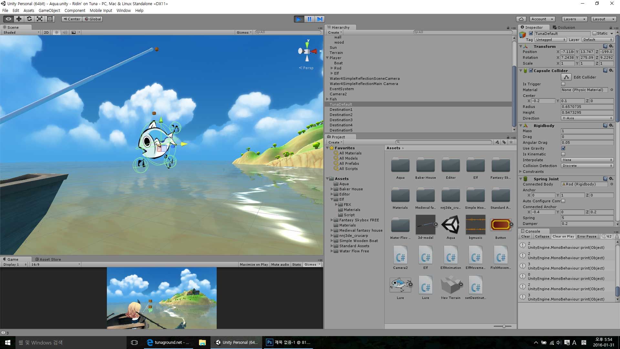Open the Aqua scene asset
This screenshot has width=620, height=349.
450,225
